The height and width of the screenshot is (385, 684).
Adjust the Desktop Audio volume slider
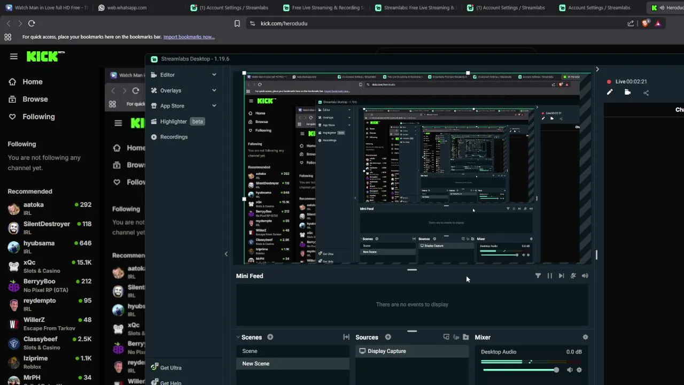[x=520, y=370]
